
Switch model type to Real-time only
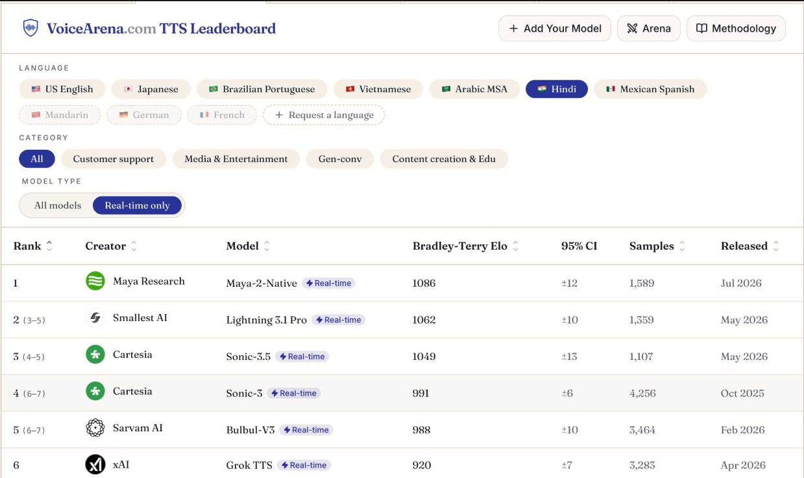tap(137, 206)
